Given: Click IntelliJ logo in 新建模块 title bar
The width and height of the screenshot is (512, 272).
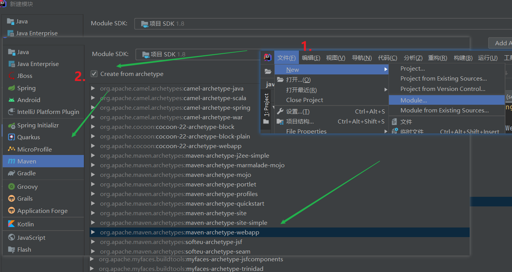Looking at the screenshot, I should pos(3,4).
